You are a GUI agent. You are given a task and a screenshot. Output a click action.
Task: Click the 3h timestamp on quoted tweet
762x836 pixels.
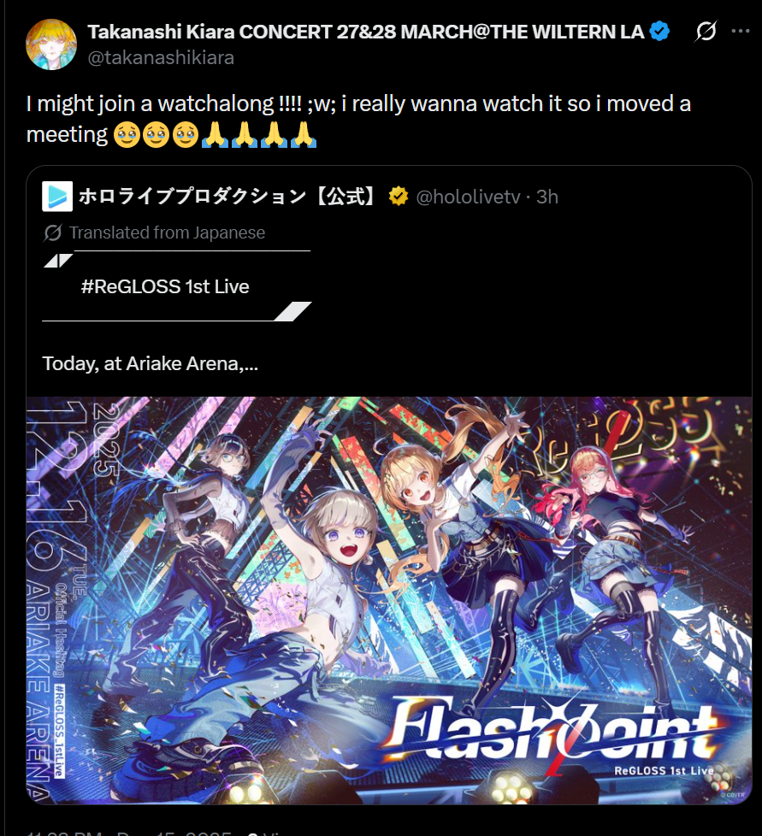(547, 197)
